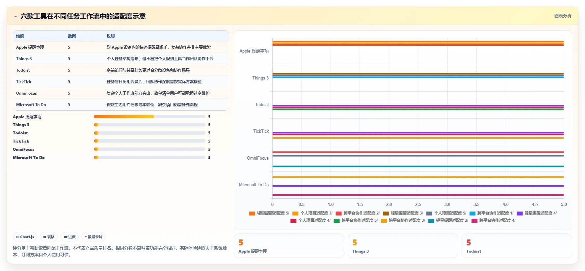
Task: Open the Todoist data card
Action: pos(517,246)
